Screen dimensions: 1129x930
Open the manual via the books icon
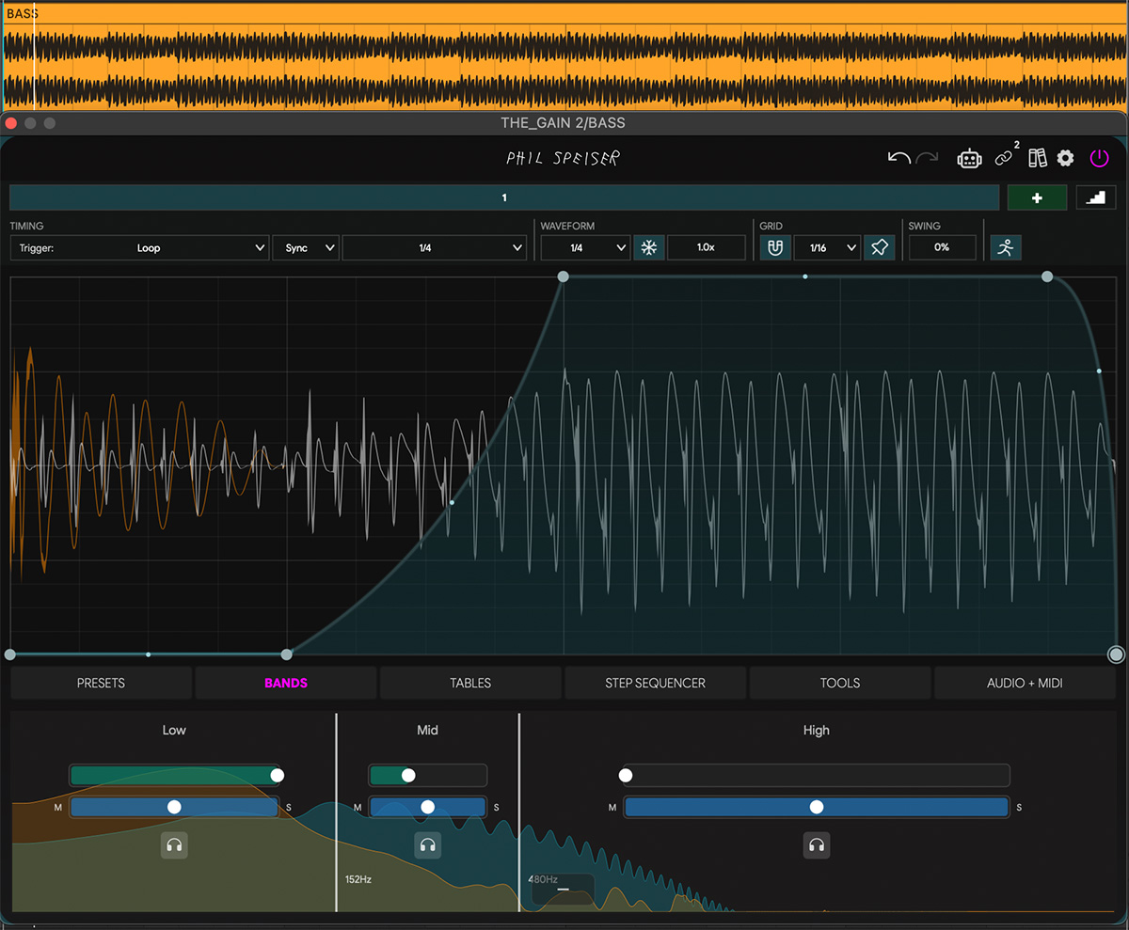tap(1036, 158)
